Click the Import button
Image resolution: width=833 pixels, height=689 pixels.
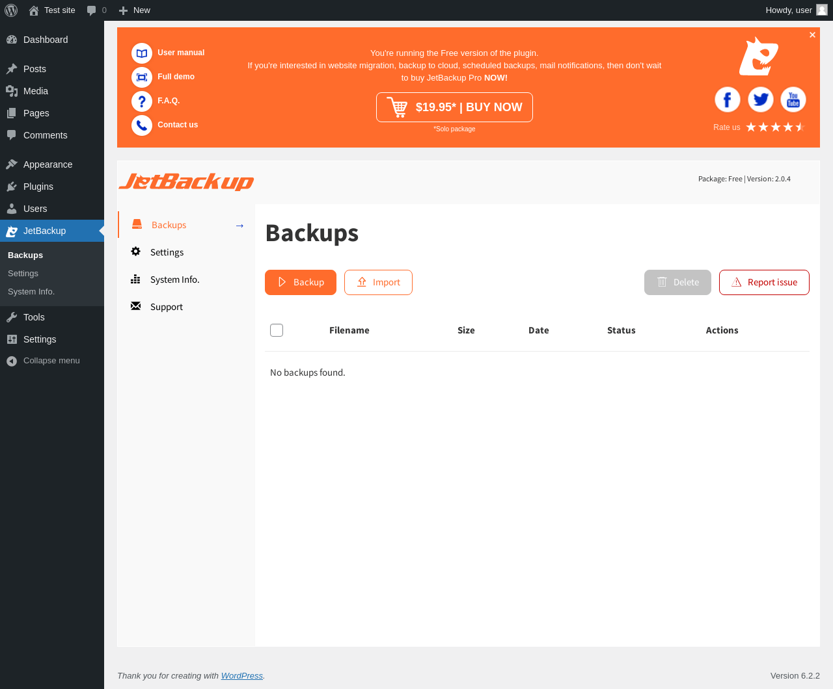[378, 282]
